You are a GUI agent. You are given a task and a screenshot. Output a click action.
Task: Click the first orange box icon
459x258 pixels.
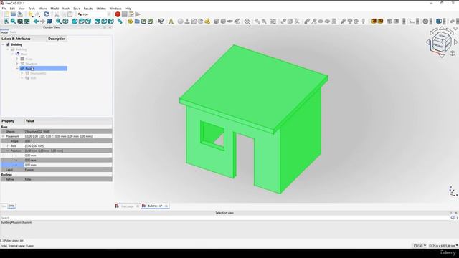pos(373,21)
